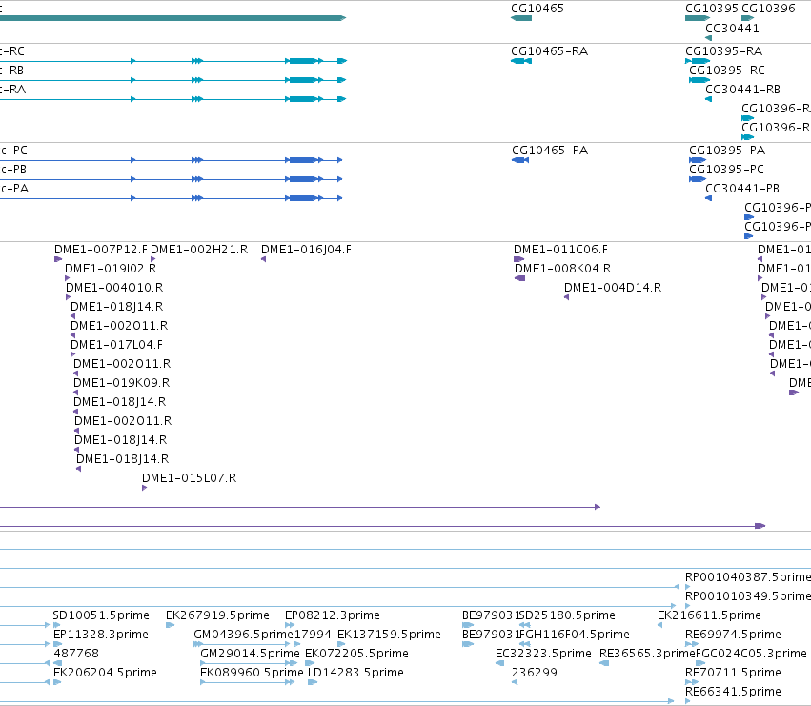The image size is (811, 706).
Task: Select the CG10396 gene label
Action: (x=768, y=9)
